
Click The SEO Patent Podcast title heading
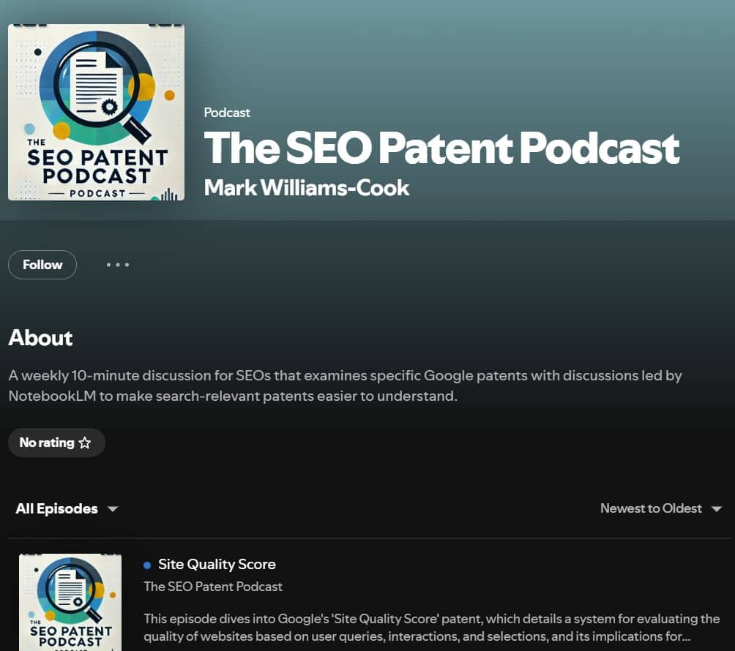441,148
